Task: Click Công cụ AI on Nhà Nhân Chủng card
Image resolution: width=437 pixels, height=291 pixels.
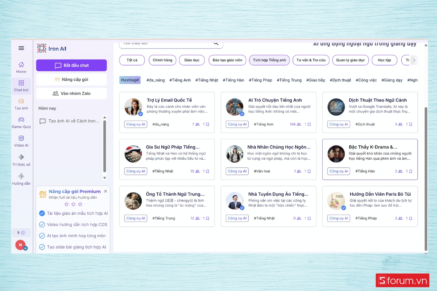Action: pos(237,171)
